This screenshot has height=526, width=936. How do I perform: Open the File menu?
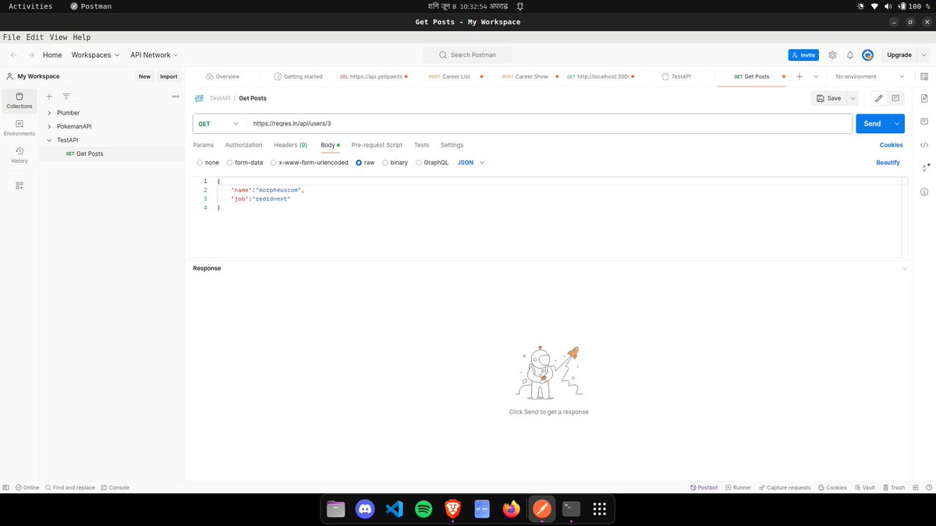[x=11, y=37]
